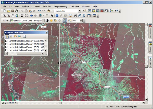
Task: Expand Select Features tool dropdown arrow
Action: (x=43, y=16)
